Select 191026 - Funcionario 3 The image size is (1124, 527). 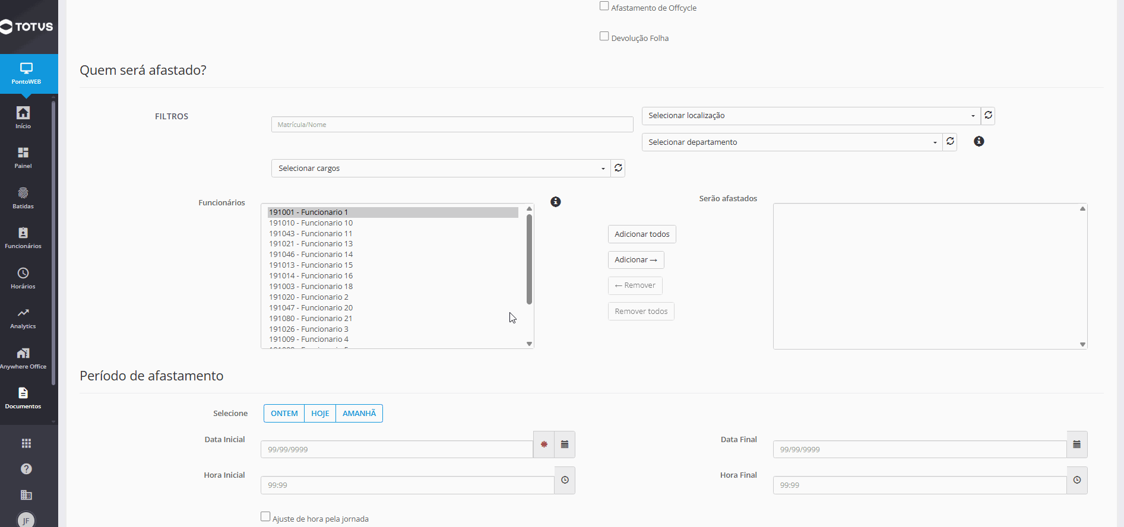click(x=393, y=329)
